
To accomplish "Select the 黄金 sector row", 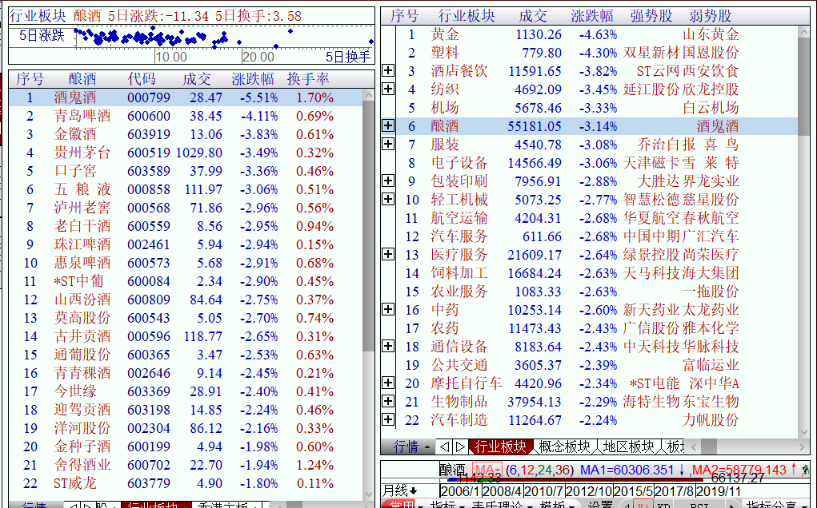I will (597, 34).
